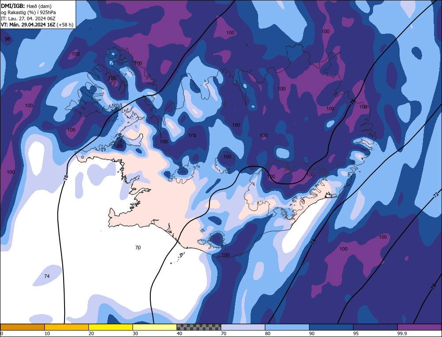Click the '10' legend scale label
442x337 pixels.
click(x=47, y=333)
